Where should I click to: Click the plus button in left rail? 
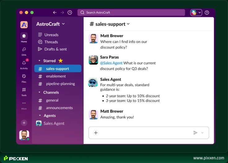[x=24, y=123]
